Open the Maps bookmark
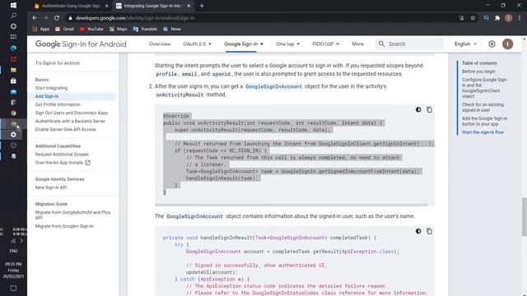 coord(119,30)
